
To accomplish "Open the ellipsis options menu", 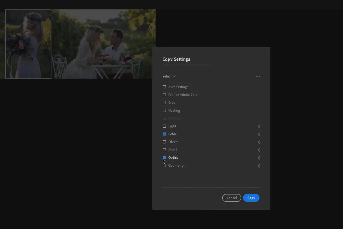I will pos(258,77).
